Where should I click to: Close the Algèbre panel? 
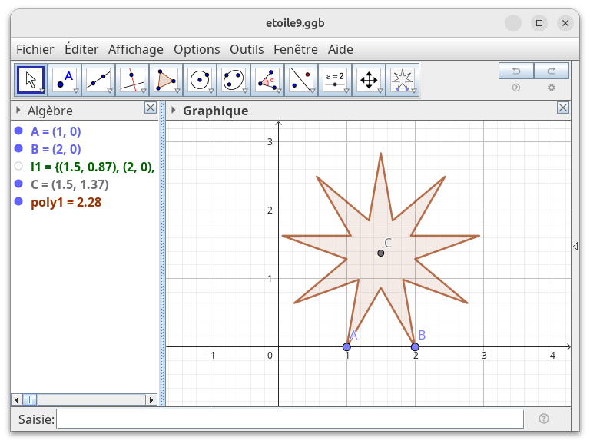coord(151,108)
